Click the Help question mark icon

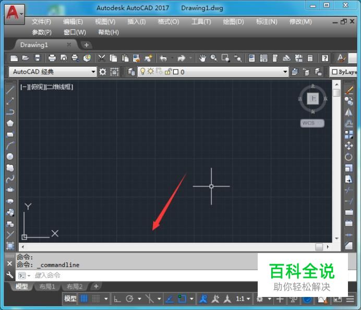325,58
